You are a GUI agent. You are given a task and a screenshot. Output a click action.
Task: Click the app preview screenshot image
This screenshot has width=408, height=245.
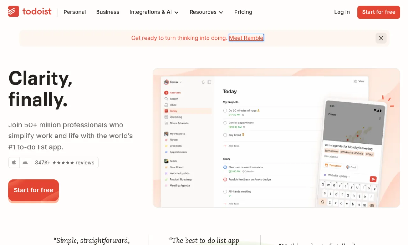click(276, 138)
